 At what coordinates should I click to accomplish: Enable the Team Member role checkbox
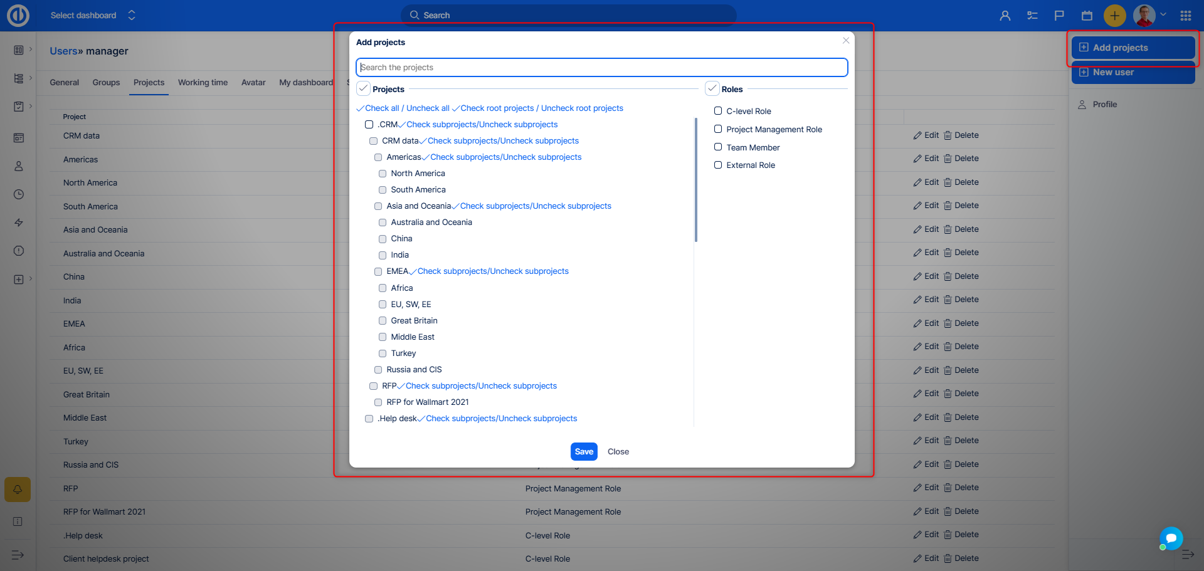(718, 147)
